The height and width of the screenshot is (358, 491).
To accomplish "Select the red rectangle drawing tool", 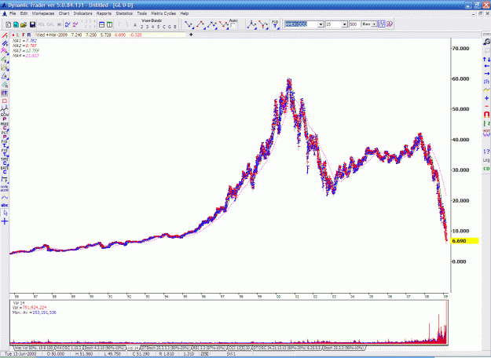I will click(5, 101).
